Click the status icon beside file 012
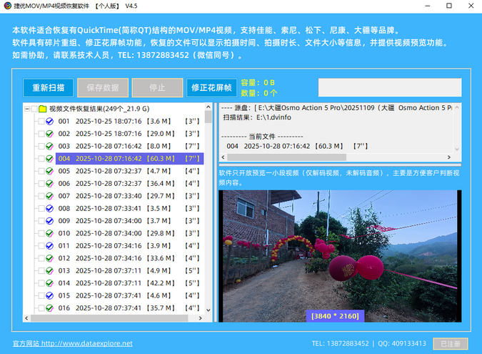This screenshot has width=482, height=354. [x=49, y=258]
